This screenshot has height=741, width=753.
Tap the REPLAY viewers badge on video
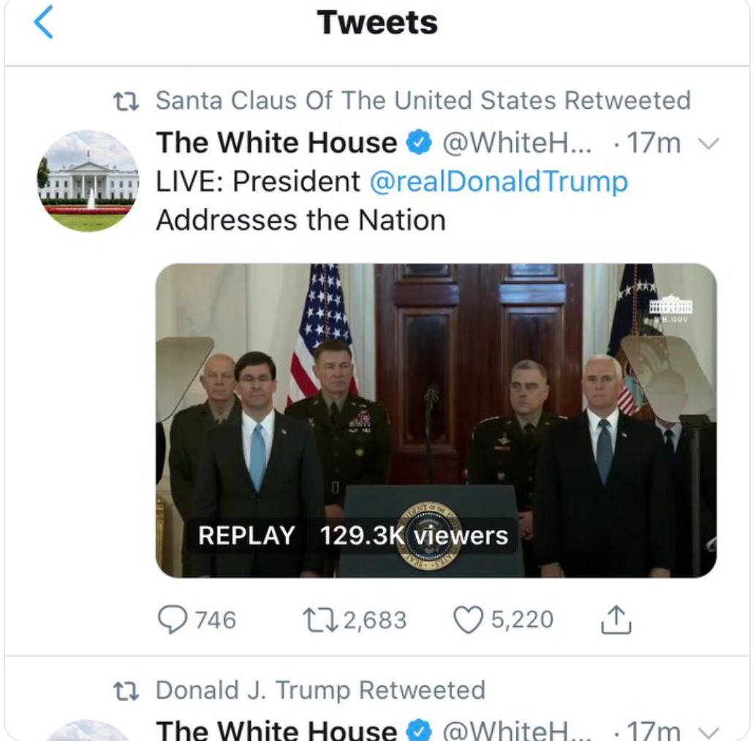pyautogui.click(x=352, y=536)
